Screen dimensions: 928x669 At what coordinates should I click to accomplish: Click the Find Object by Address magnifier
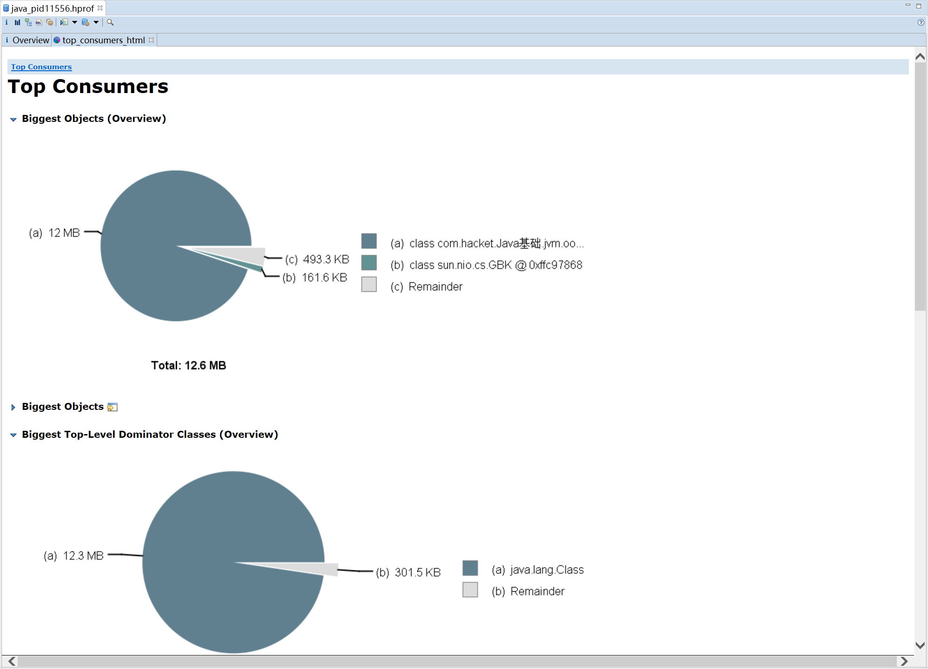click(110, 22)
